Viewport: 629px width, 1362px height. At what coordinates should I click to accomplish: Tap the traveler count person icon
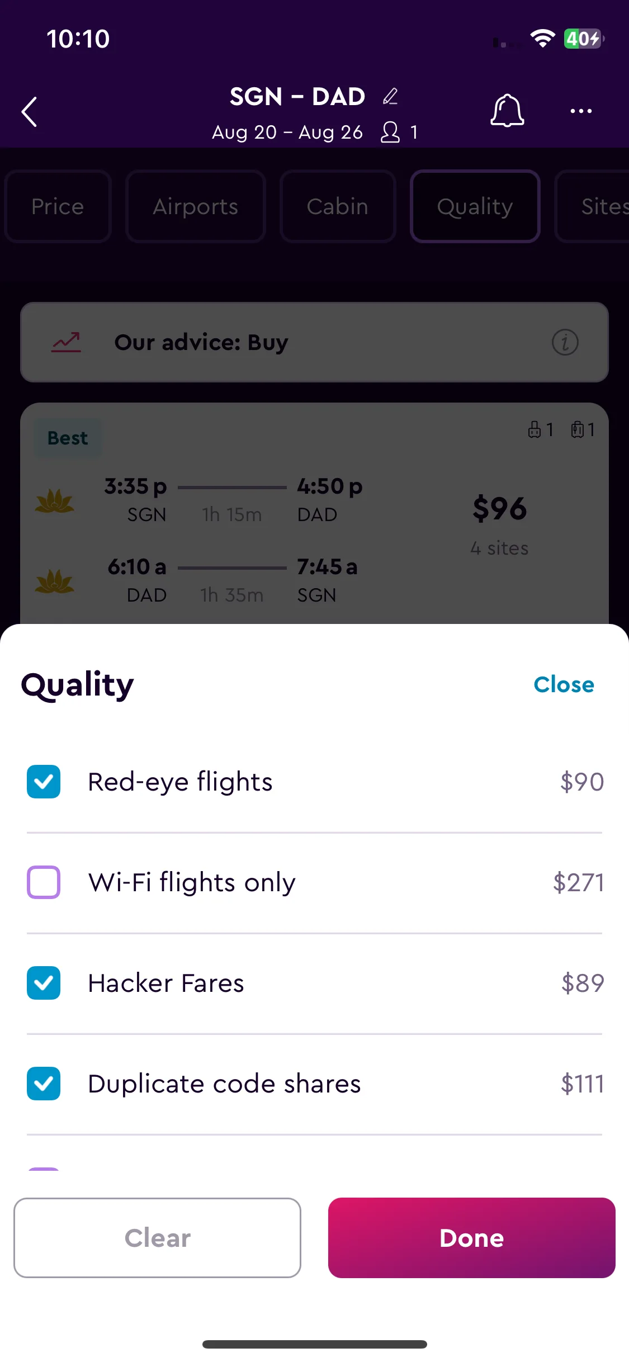(x=390, y=133)
